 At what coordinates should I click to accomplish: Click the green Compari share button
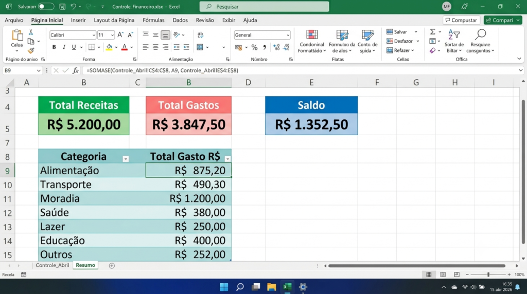pos(503,20)
